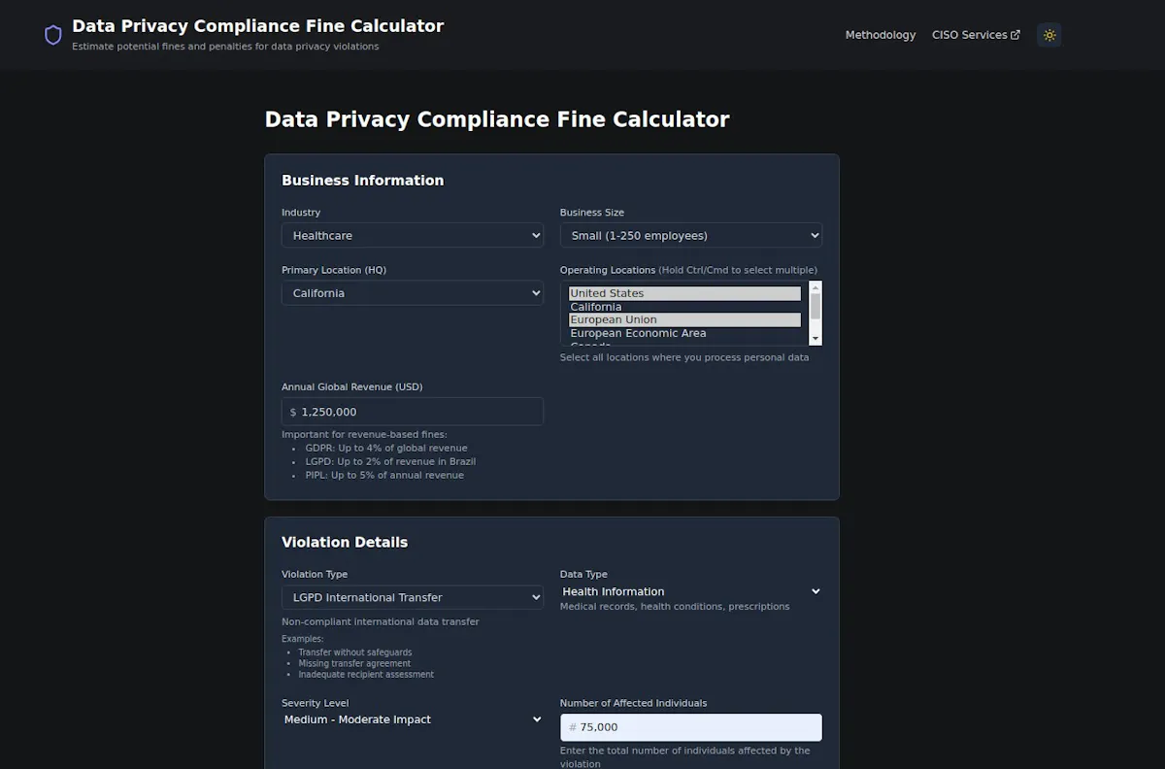The height and width of the screenshot is (769, 1165).
Task: Select European Union in Operating Locations list
Action: 684,319
